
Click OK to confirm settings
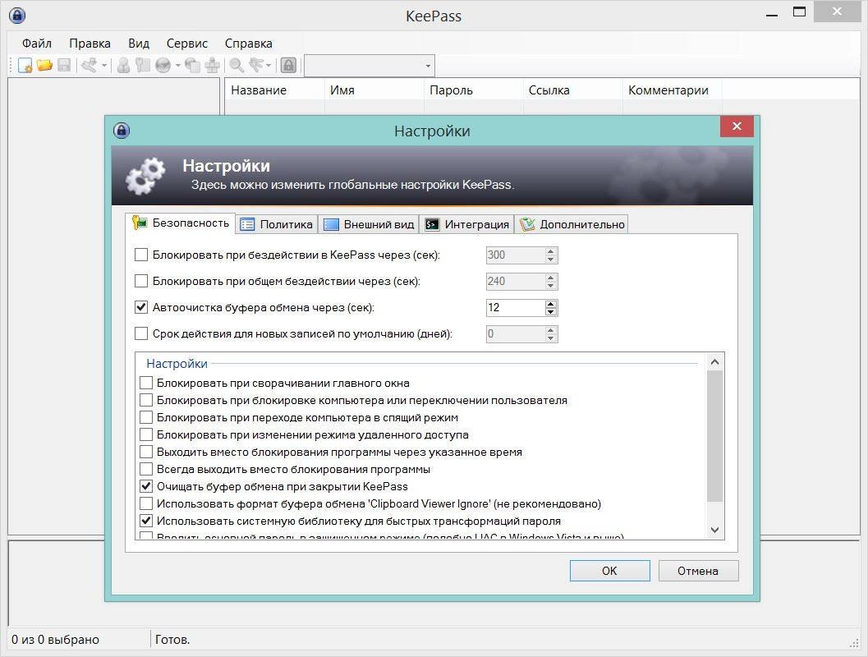coord(609,571)
